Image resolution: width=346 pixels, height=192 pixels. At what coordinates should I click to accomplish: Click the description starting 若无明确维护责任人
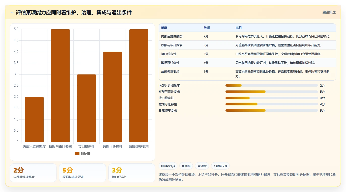coord(283,36)
